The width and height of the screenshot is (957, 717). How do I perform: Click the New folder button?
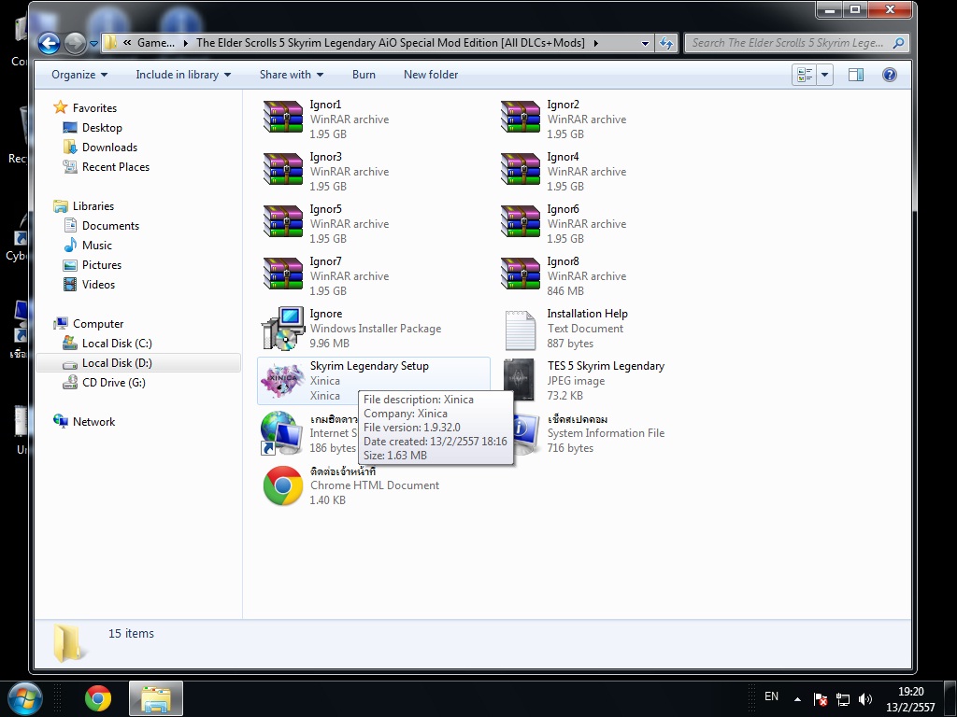[430, 75]
